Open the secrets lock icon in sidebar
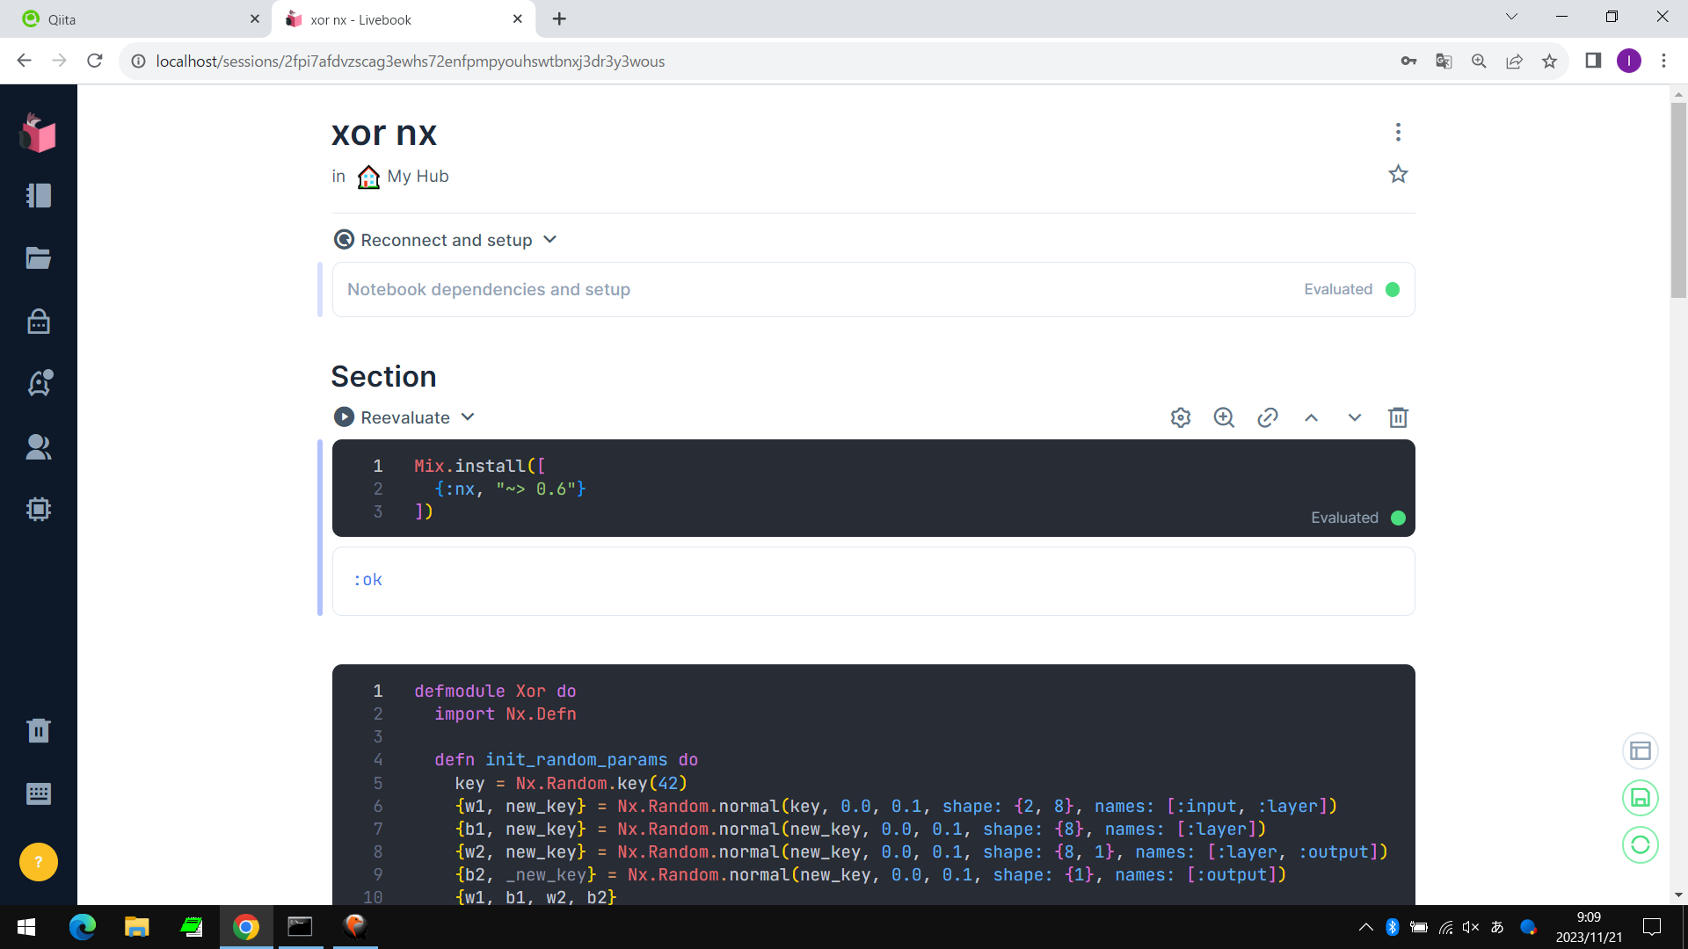This screenshot has width=1688, height=949. (x=39, y=322)
